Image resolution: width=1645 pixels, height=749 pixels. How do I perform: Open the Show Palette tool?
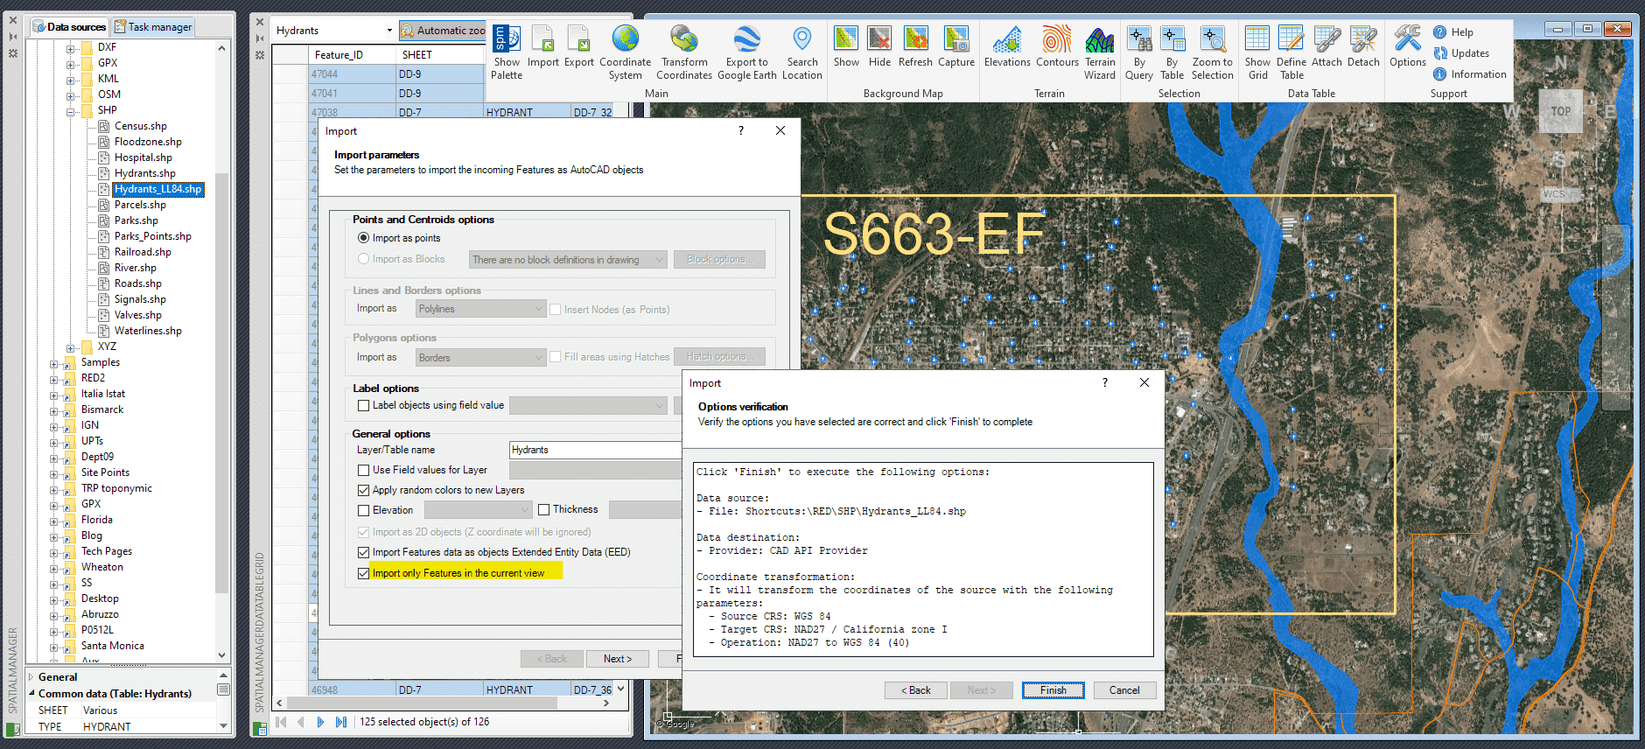tap(507, 52)
